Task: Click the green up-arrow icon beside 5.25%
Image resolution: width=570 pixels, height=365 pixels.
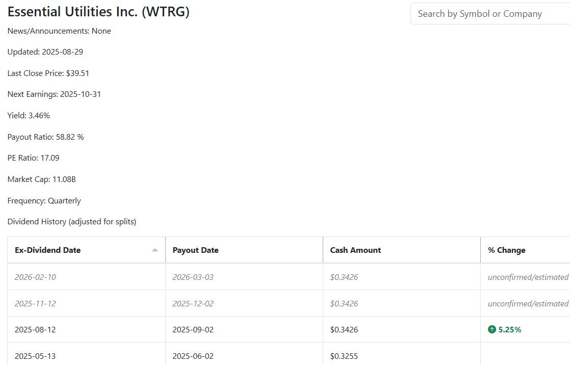Action: (x=492, y=330)
